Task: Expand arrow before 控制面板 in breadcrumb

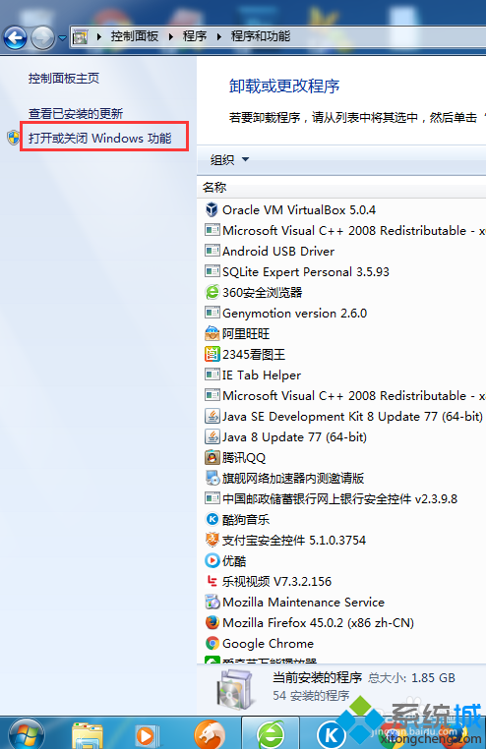Action: tap(99, 36)
